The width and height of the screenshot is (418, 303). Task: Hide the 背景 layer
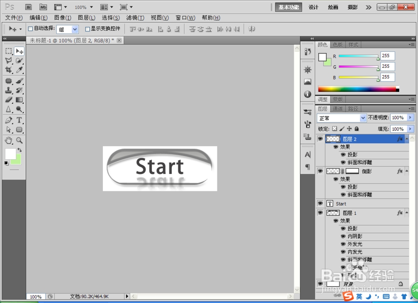point(320,284)
